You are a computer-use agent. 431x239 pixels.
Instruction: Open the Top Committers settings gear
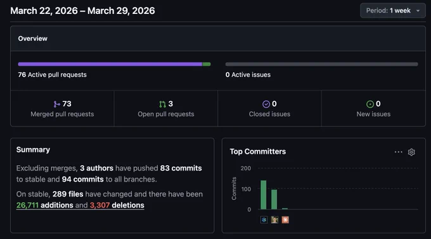[x=411, y=152]
